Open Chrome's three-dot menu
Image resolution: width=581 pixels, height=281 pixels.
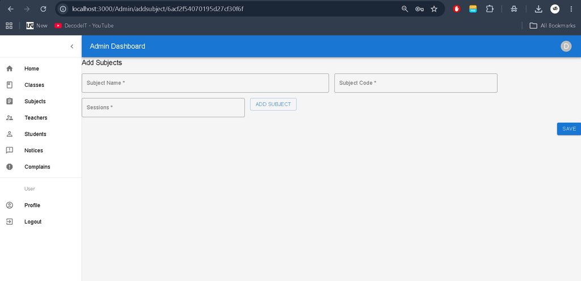571,9
